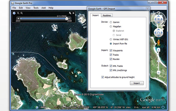Open the Help menu
The width and height of the screenshot is (176, 111).
(x=51, y=8)
